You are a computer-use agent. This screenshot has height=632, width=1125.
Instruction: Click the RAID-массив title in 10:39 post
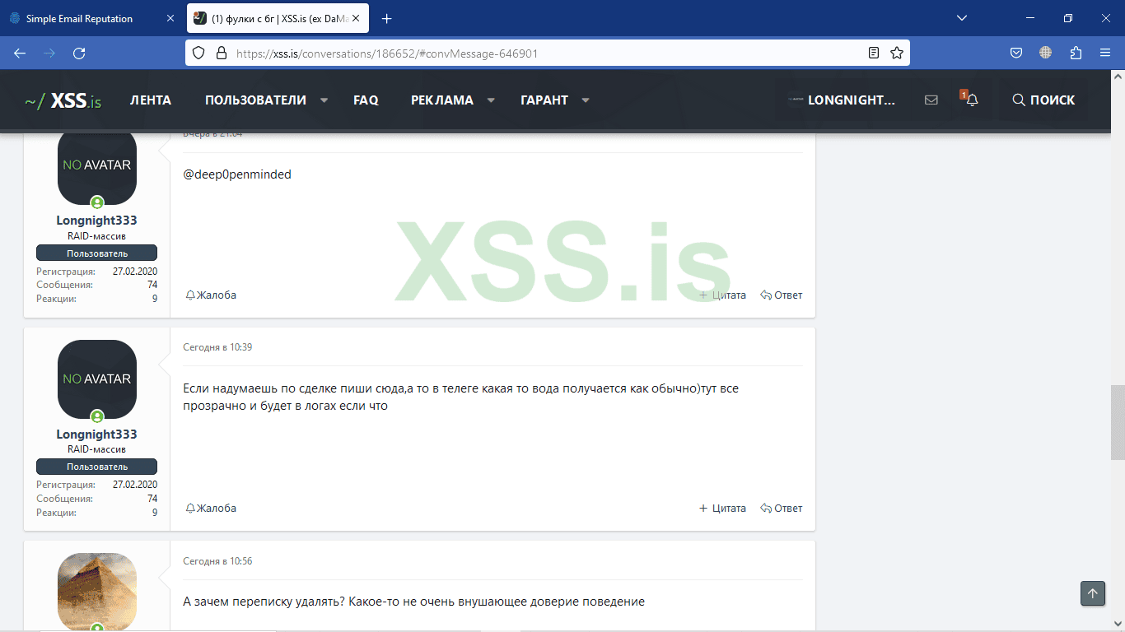[x=96, y=449]
